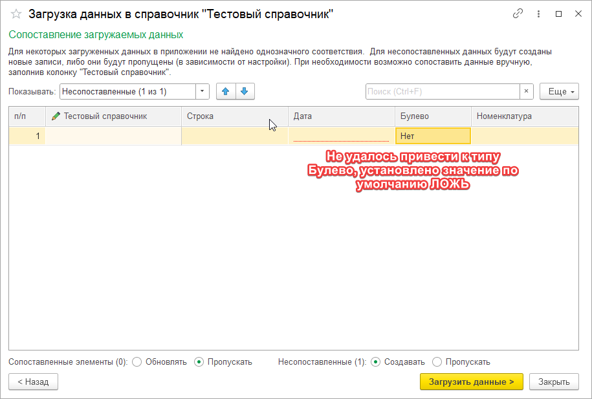Image resolution: width=592 pixels, height=399 pixels.
Task: Choose Пропускать for unmatched elements
Action: (437, 362)
